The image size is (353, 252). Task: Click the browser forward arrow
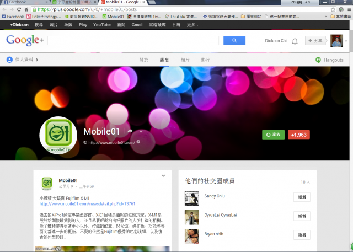click(12, 9)
